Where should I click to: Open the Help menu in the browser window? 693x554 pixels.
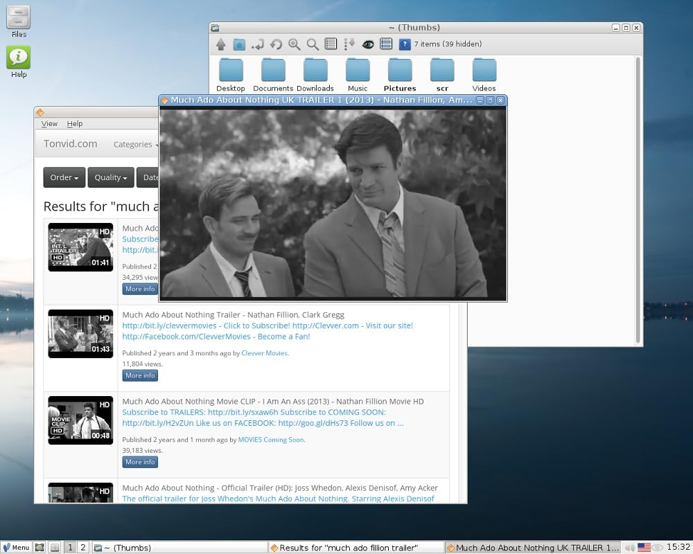[74, 123]
